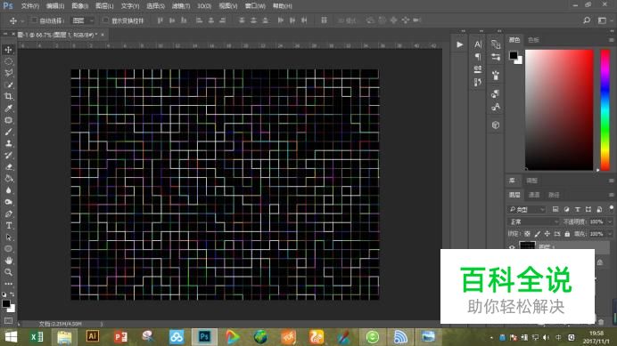
Task: Open the Filter menu
Action: click(x=181, y=6)
